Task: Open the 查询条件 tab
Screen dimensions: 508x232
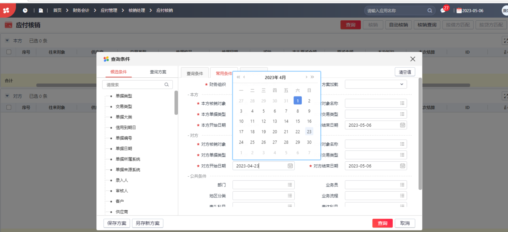Action: [195, 73]
